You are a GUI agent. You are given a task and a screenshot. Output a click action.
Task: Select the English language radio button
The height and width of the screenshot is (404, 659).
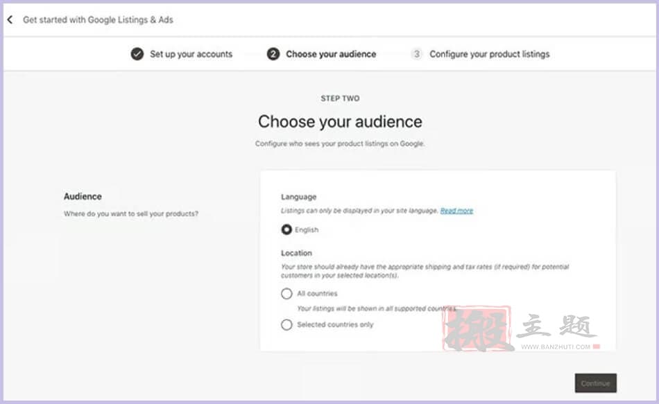tap(286, 229)
